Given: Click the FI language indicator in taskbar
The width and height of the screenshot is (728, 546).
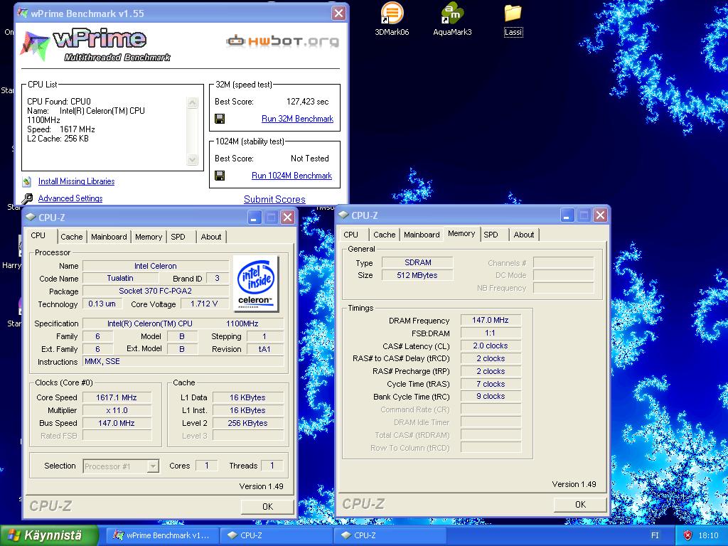Looking at the screenshot, I should (655, 535).
